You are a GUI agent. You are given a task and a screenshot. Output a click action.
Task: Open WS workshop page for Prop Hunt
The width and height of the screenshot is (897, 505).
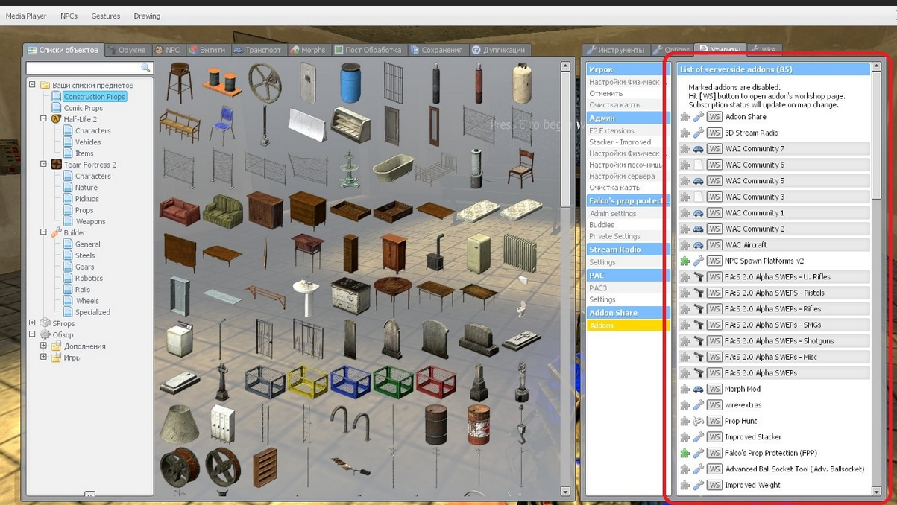pyautogui.click(x=714, y=421)
